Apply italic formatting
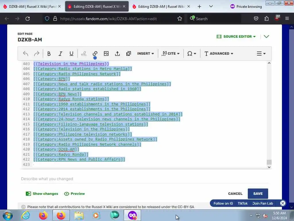The height and width of the screenshot is (221, 294). coord(60,54)
